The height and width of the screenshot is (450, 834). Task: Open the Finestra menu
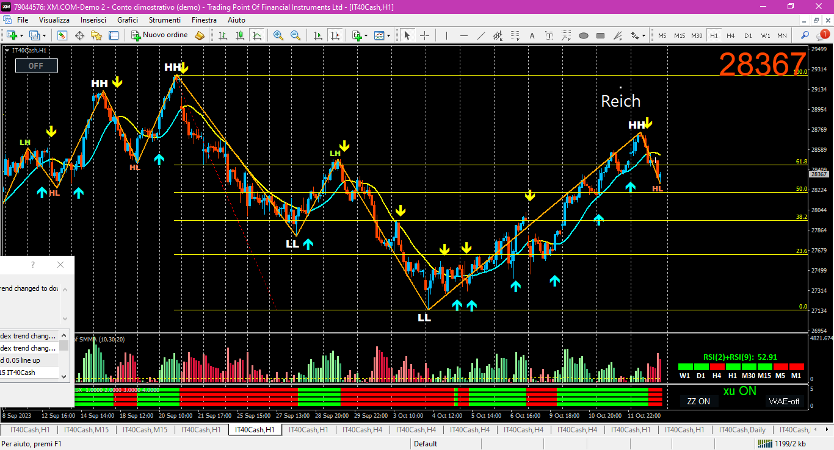pyautogui.click(x=204, y=20)
